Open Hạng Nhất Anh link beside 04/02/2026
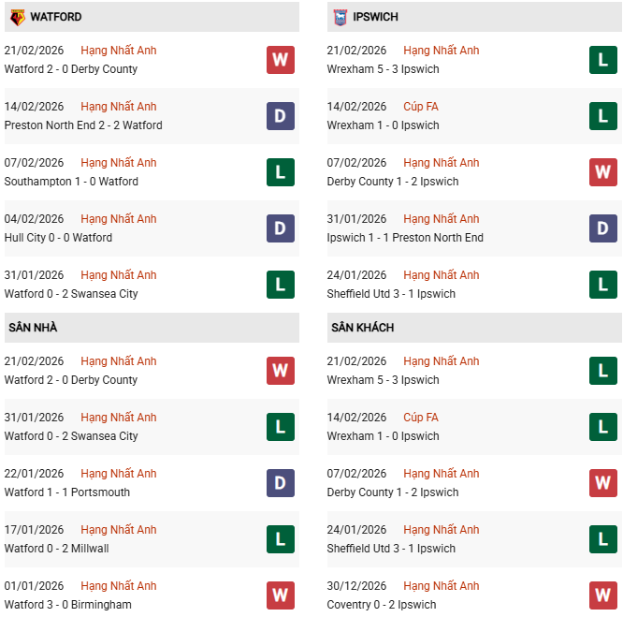Image resolution: width=623 pixels, height=617 pixels. (x=119, y=219)
